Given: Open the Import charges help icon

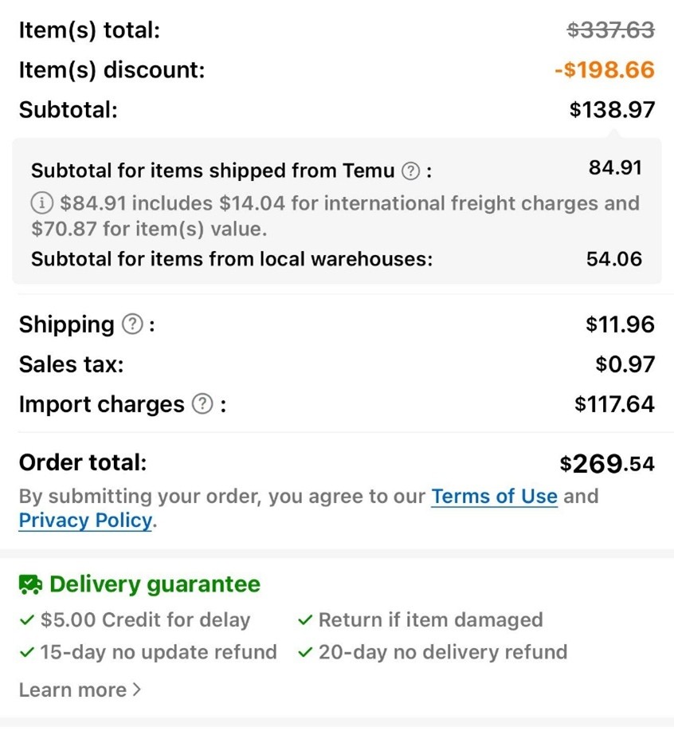Looking at the screenshot, I should click(x=203, y=404).
